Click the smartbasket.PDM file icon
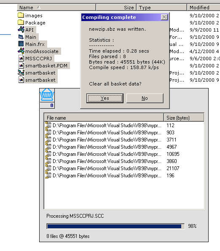 pyautogui.click(x=21, y=65)
